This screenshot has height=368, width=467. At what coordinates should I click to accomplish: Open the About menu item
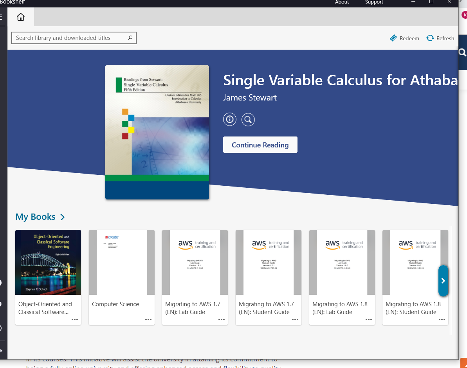click(x=342, y=2)
